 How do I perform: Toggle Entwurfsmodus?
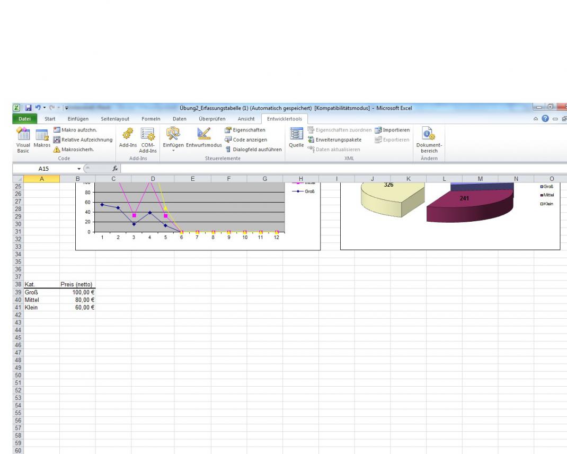[204, 137]
